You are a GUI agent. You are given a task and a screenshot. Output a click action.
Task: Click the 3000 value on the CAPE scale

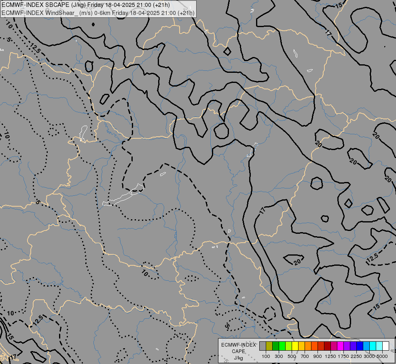369,356
